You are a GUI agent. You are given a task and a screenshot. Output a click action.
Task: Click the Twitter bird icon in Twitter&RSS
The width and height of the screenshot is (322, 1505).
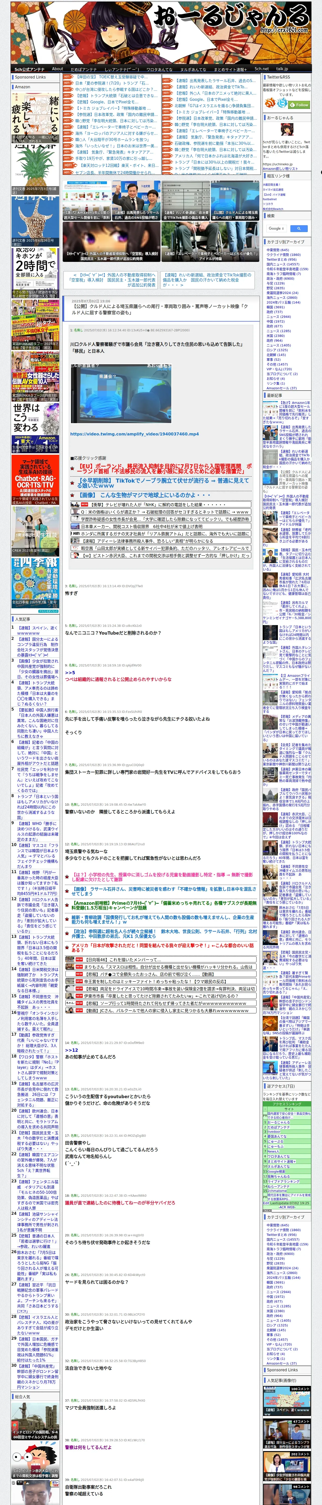coord(283,103)
